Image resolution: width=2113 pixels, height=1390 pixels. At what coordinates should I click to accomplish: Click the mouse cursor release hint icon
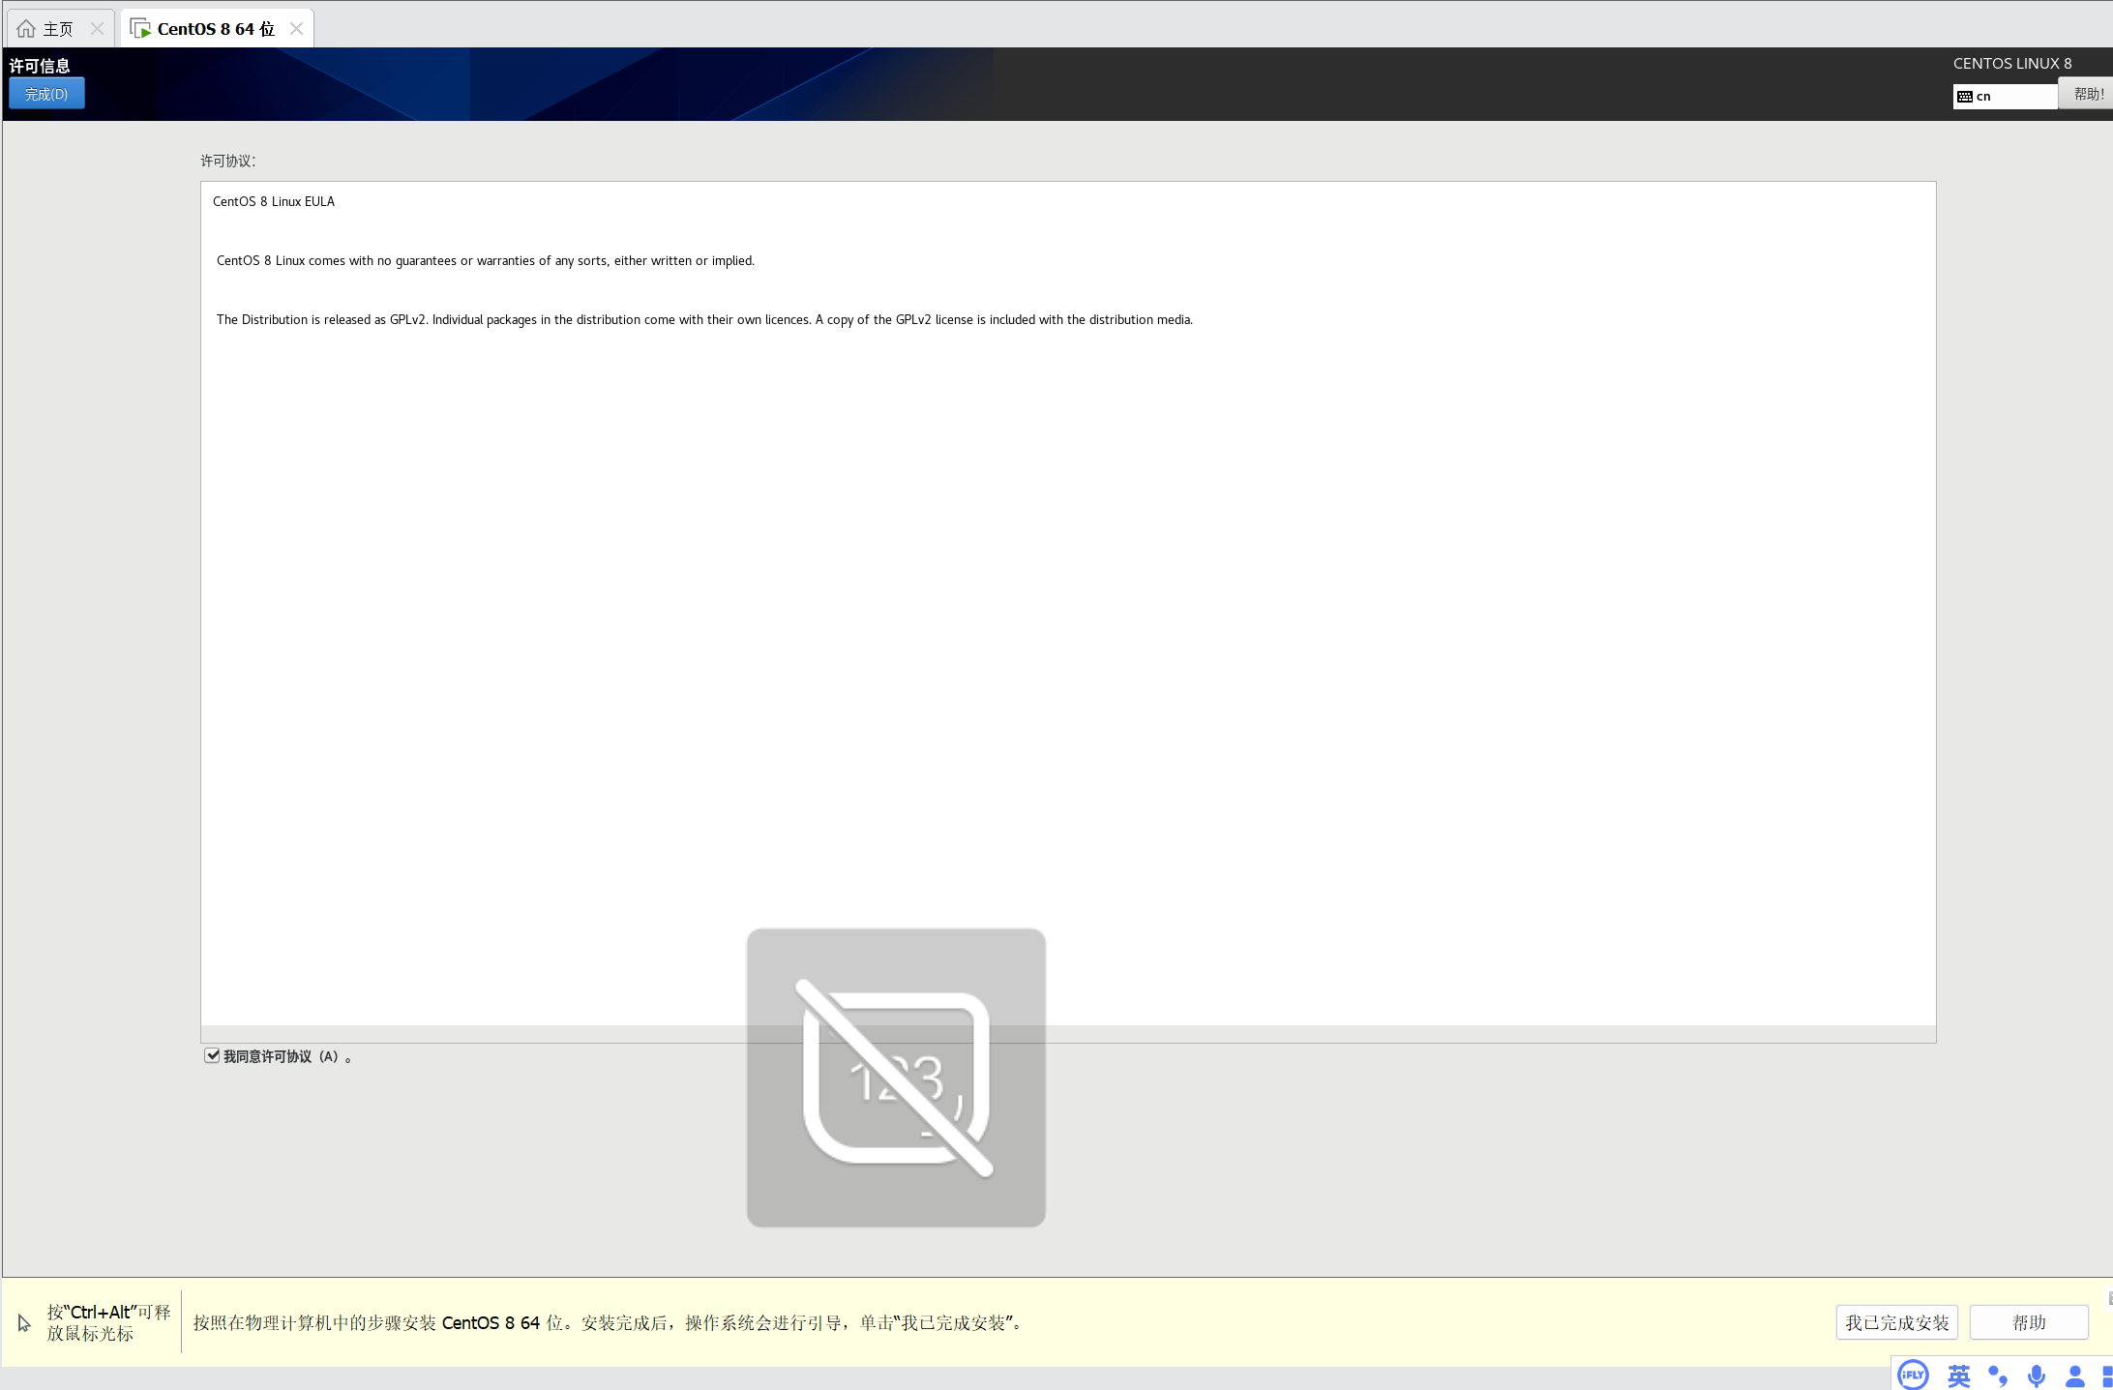click(24, 1322)
